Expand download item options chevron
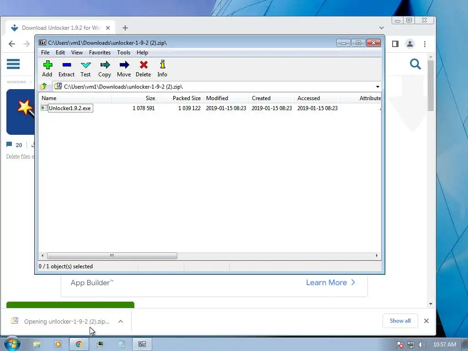 (x=121, y=321)
